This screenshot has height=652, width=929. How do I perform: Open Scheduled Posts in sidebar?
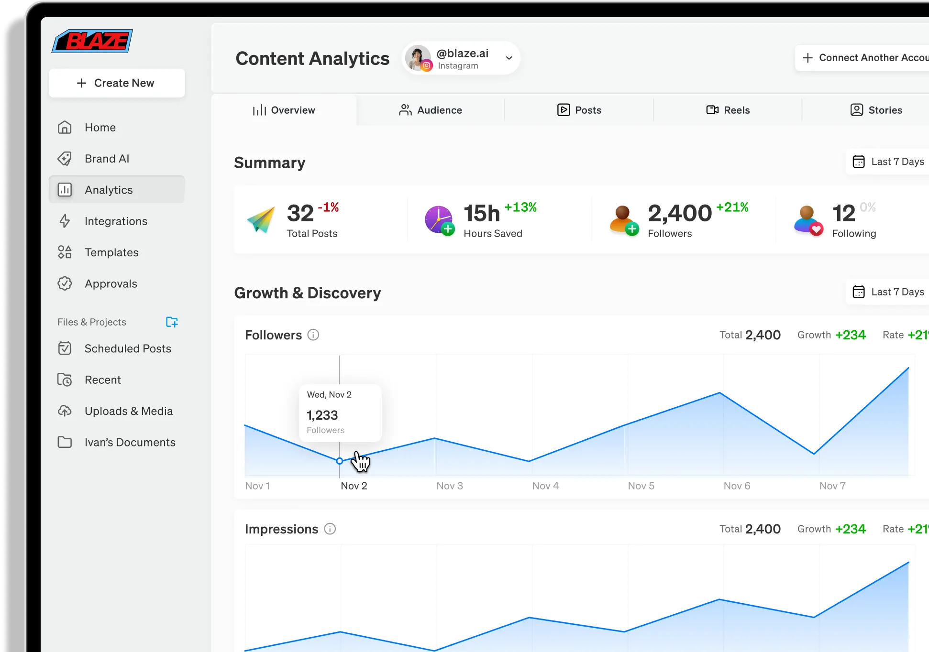[127, 348]
